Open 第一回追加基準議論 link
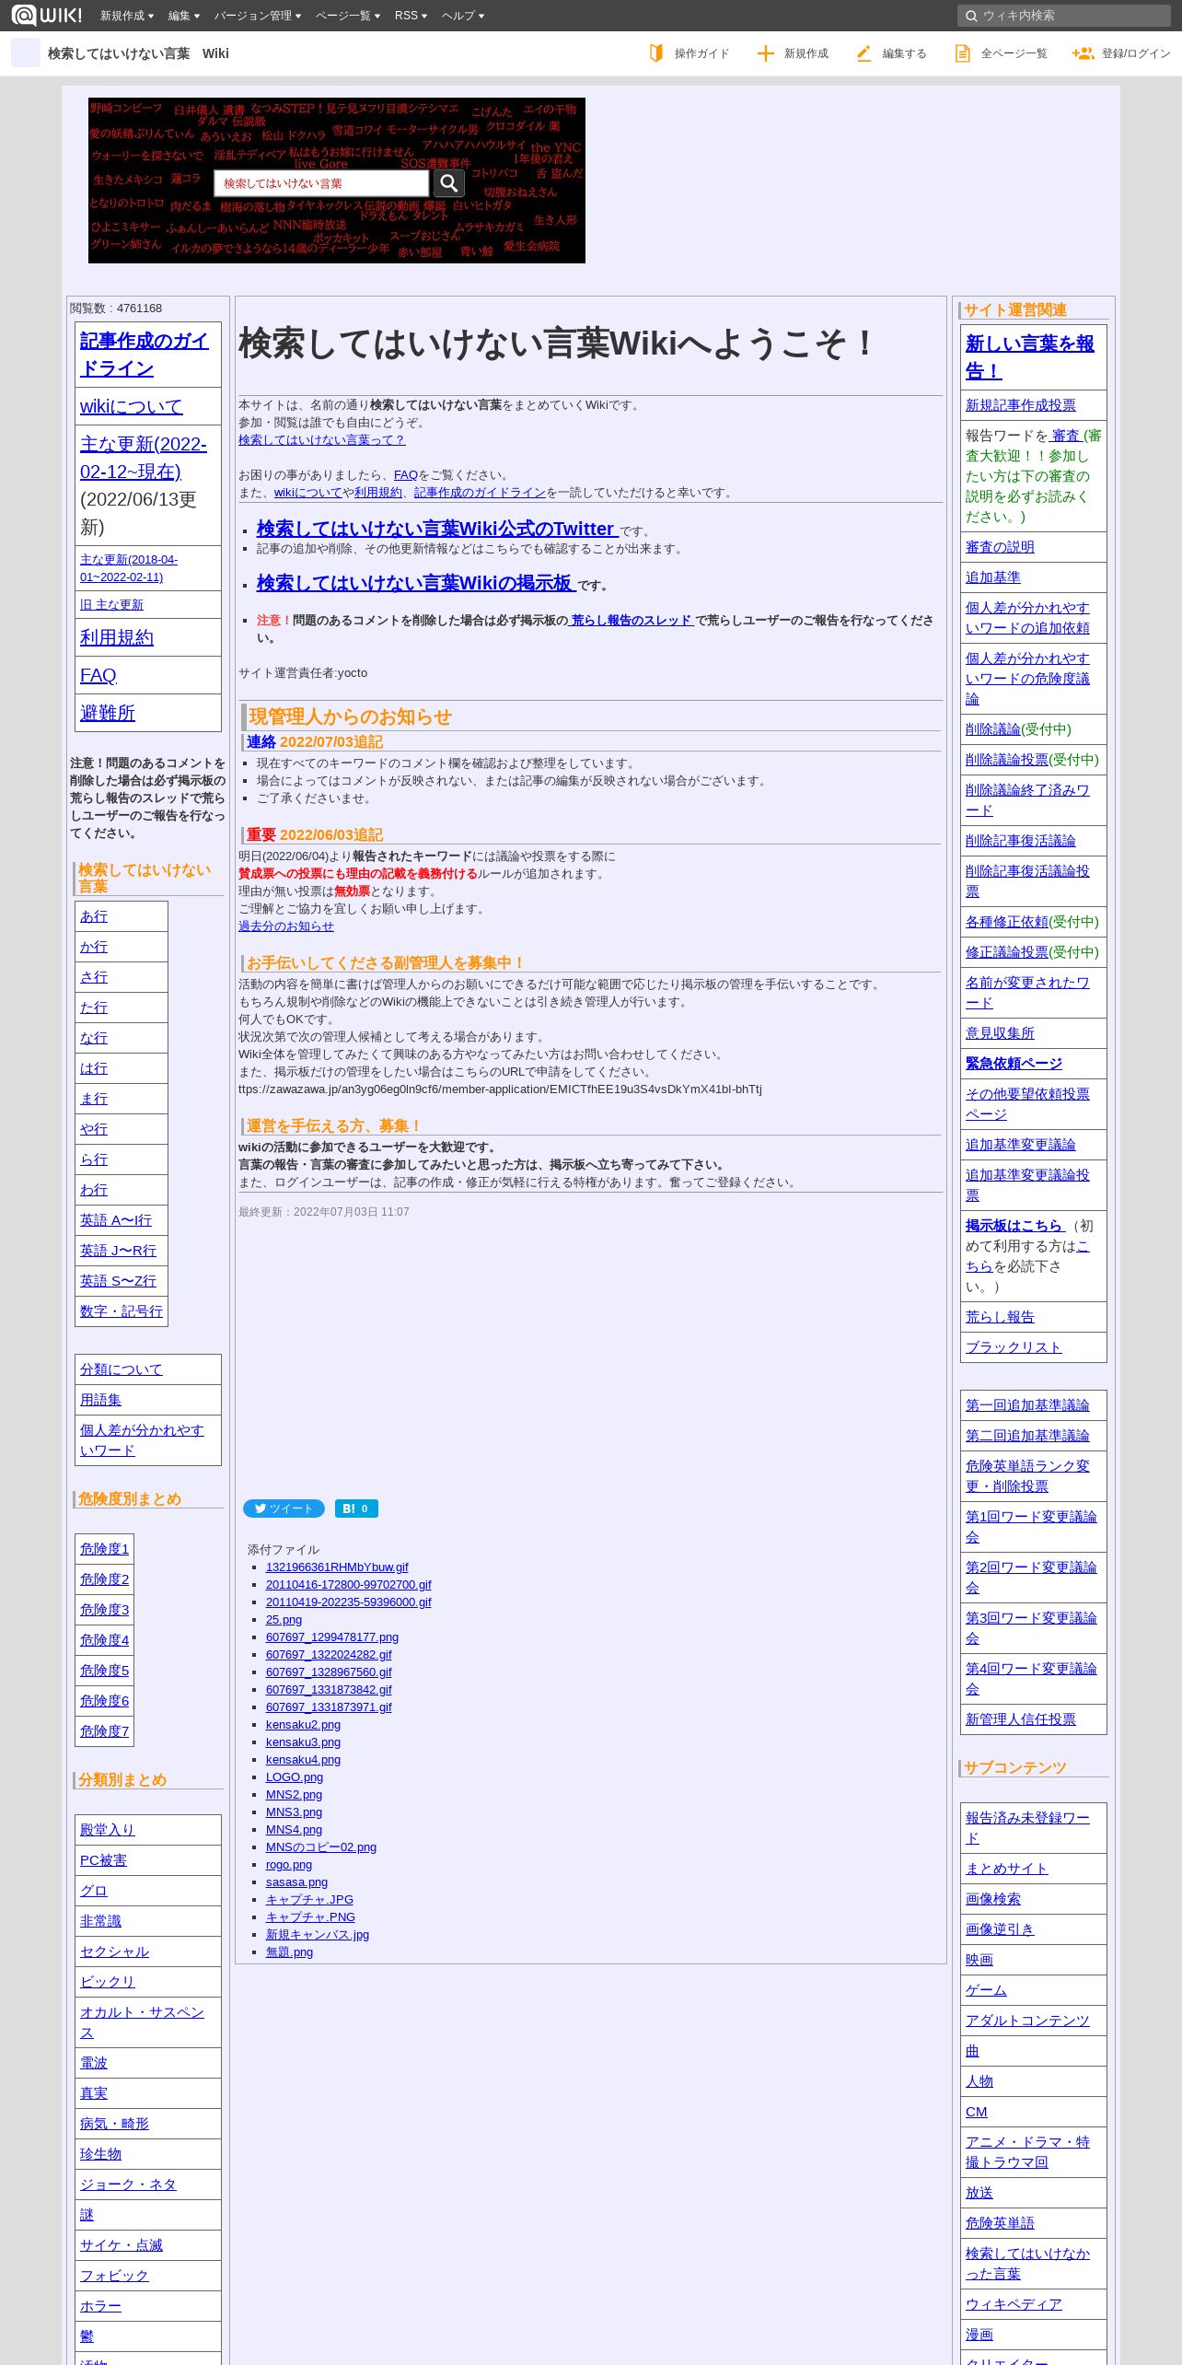The width and height of the screenshot is (1182, 2365). coord(1027,1405)
